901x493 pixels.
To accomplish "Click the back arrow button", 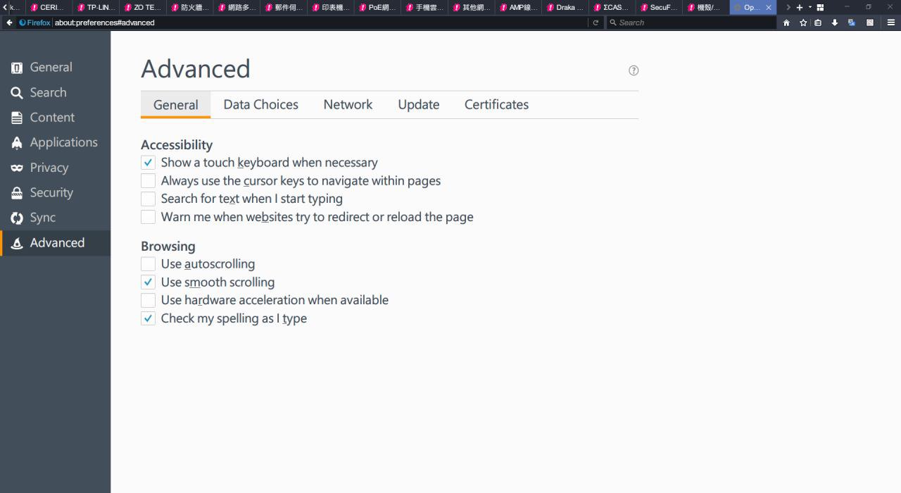I will 9,23.
